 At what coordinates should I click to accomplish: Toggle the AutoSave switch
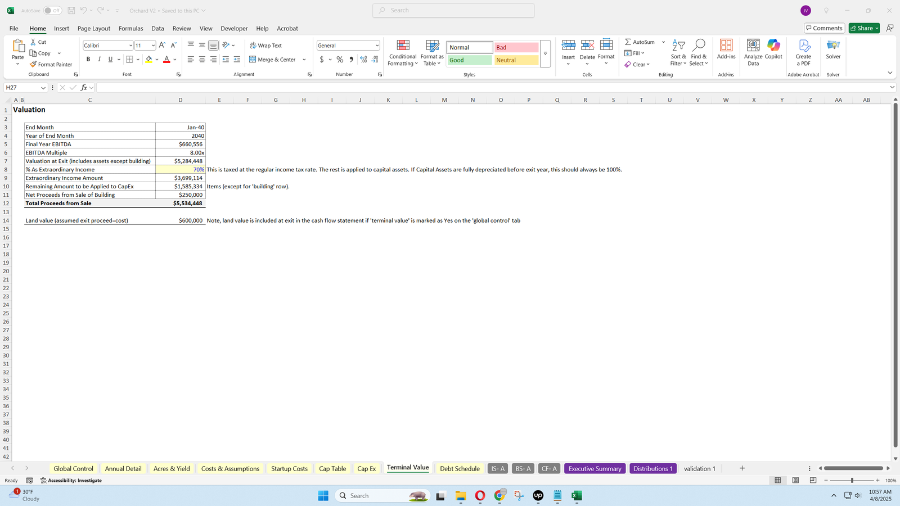point(52,11)
